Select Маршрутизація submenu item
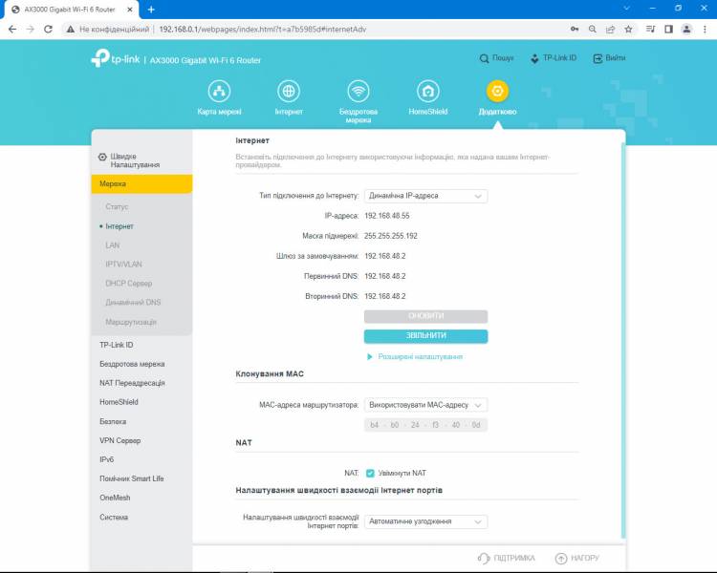The height and width of the screenshot is (573, 717). click(x=131, y=322)
